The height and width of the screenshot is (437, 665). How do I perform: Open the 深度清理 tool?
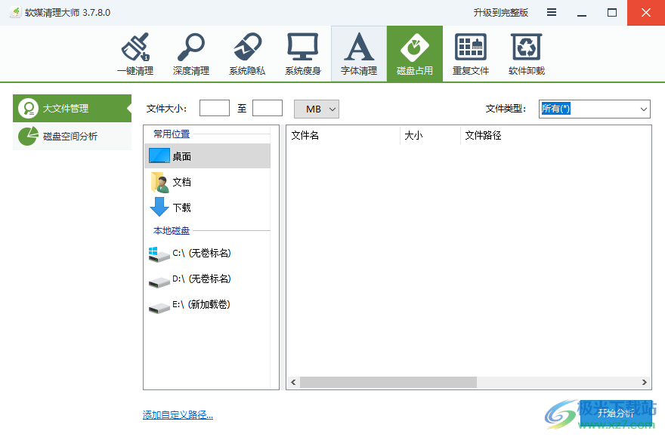click(x=191, y=53)
